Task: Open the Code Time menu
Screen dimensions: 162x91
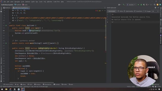Action: click(56, 2)
